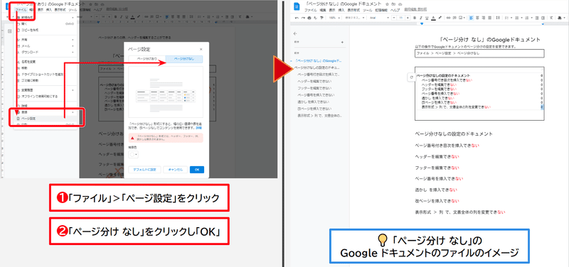Click Undo in the right document's toolbar

coord(297,17)
